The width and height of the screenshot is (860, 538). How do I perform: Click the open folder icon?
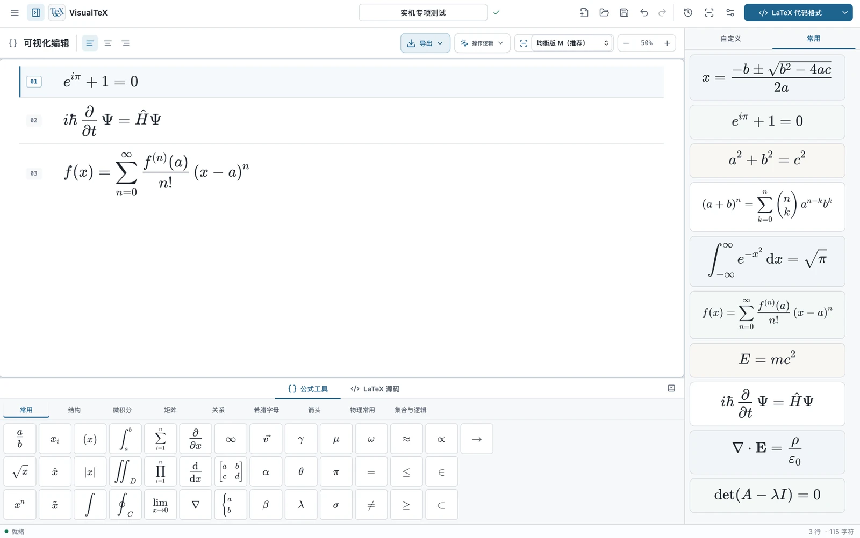tap(604, 13)
